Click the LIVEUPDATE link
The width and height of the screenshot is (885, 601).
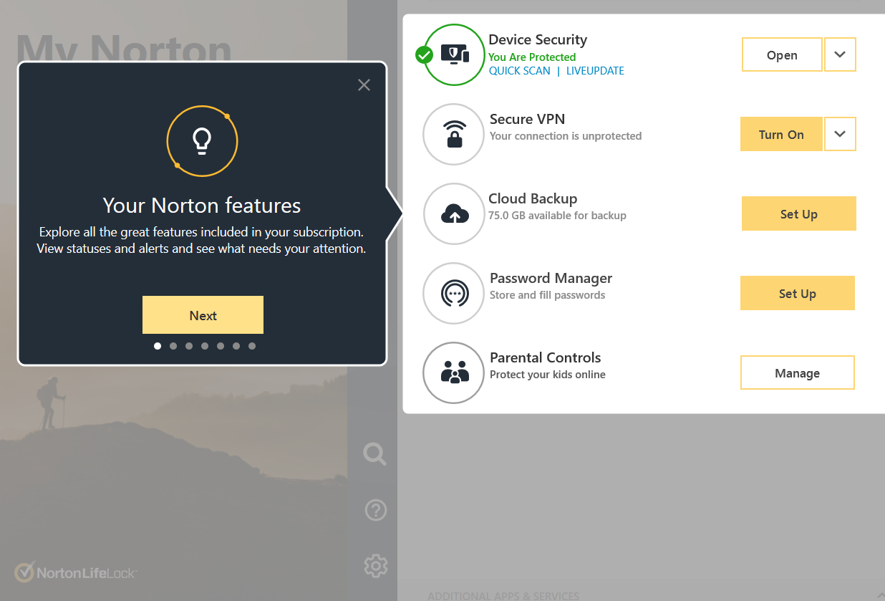pyautogui.click(x=595, y=71)
